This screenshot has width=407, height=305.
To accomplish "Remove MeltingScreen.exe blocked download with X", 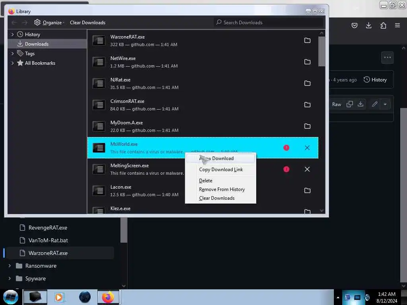I will coord(307,169).
